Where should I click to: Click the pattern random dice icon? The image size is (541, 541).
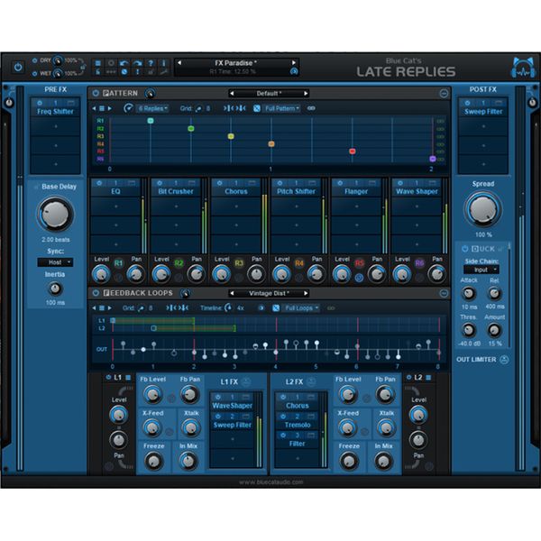tap(257, 109)
